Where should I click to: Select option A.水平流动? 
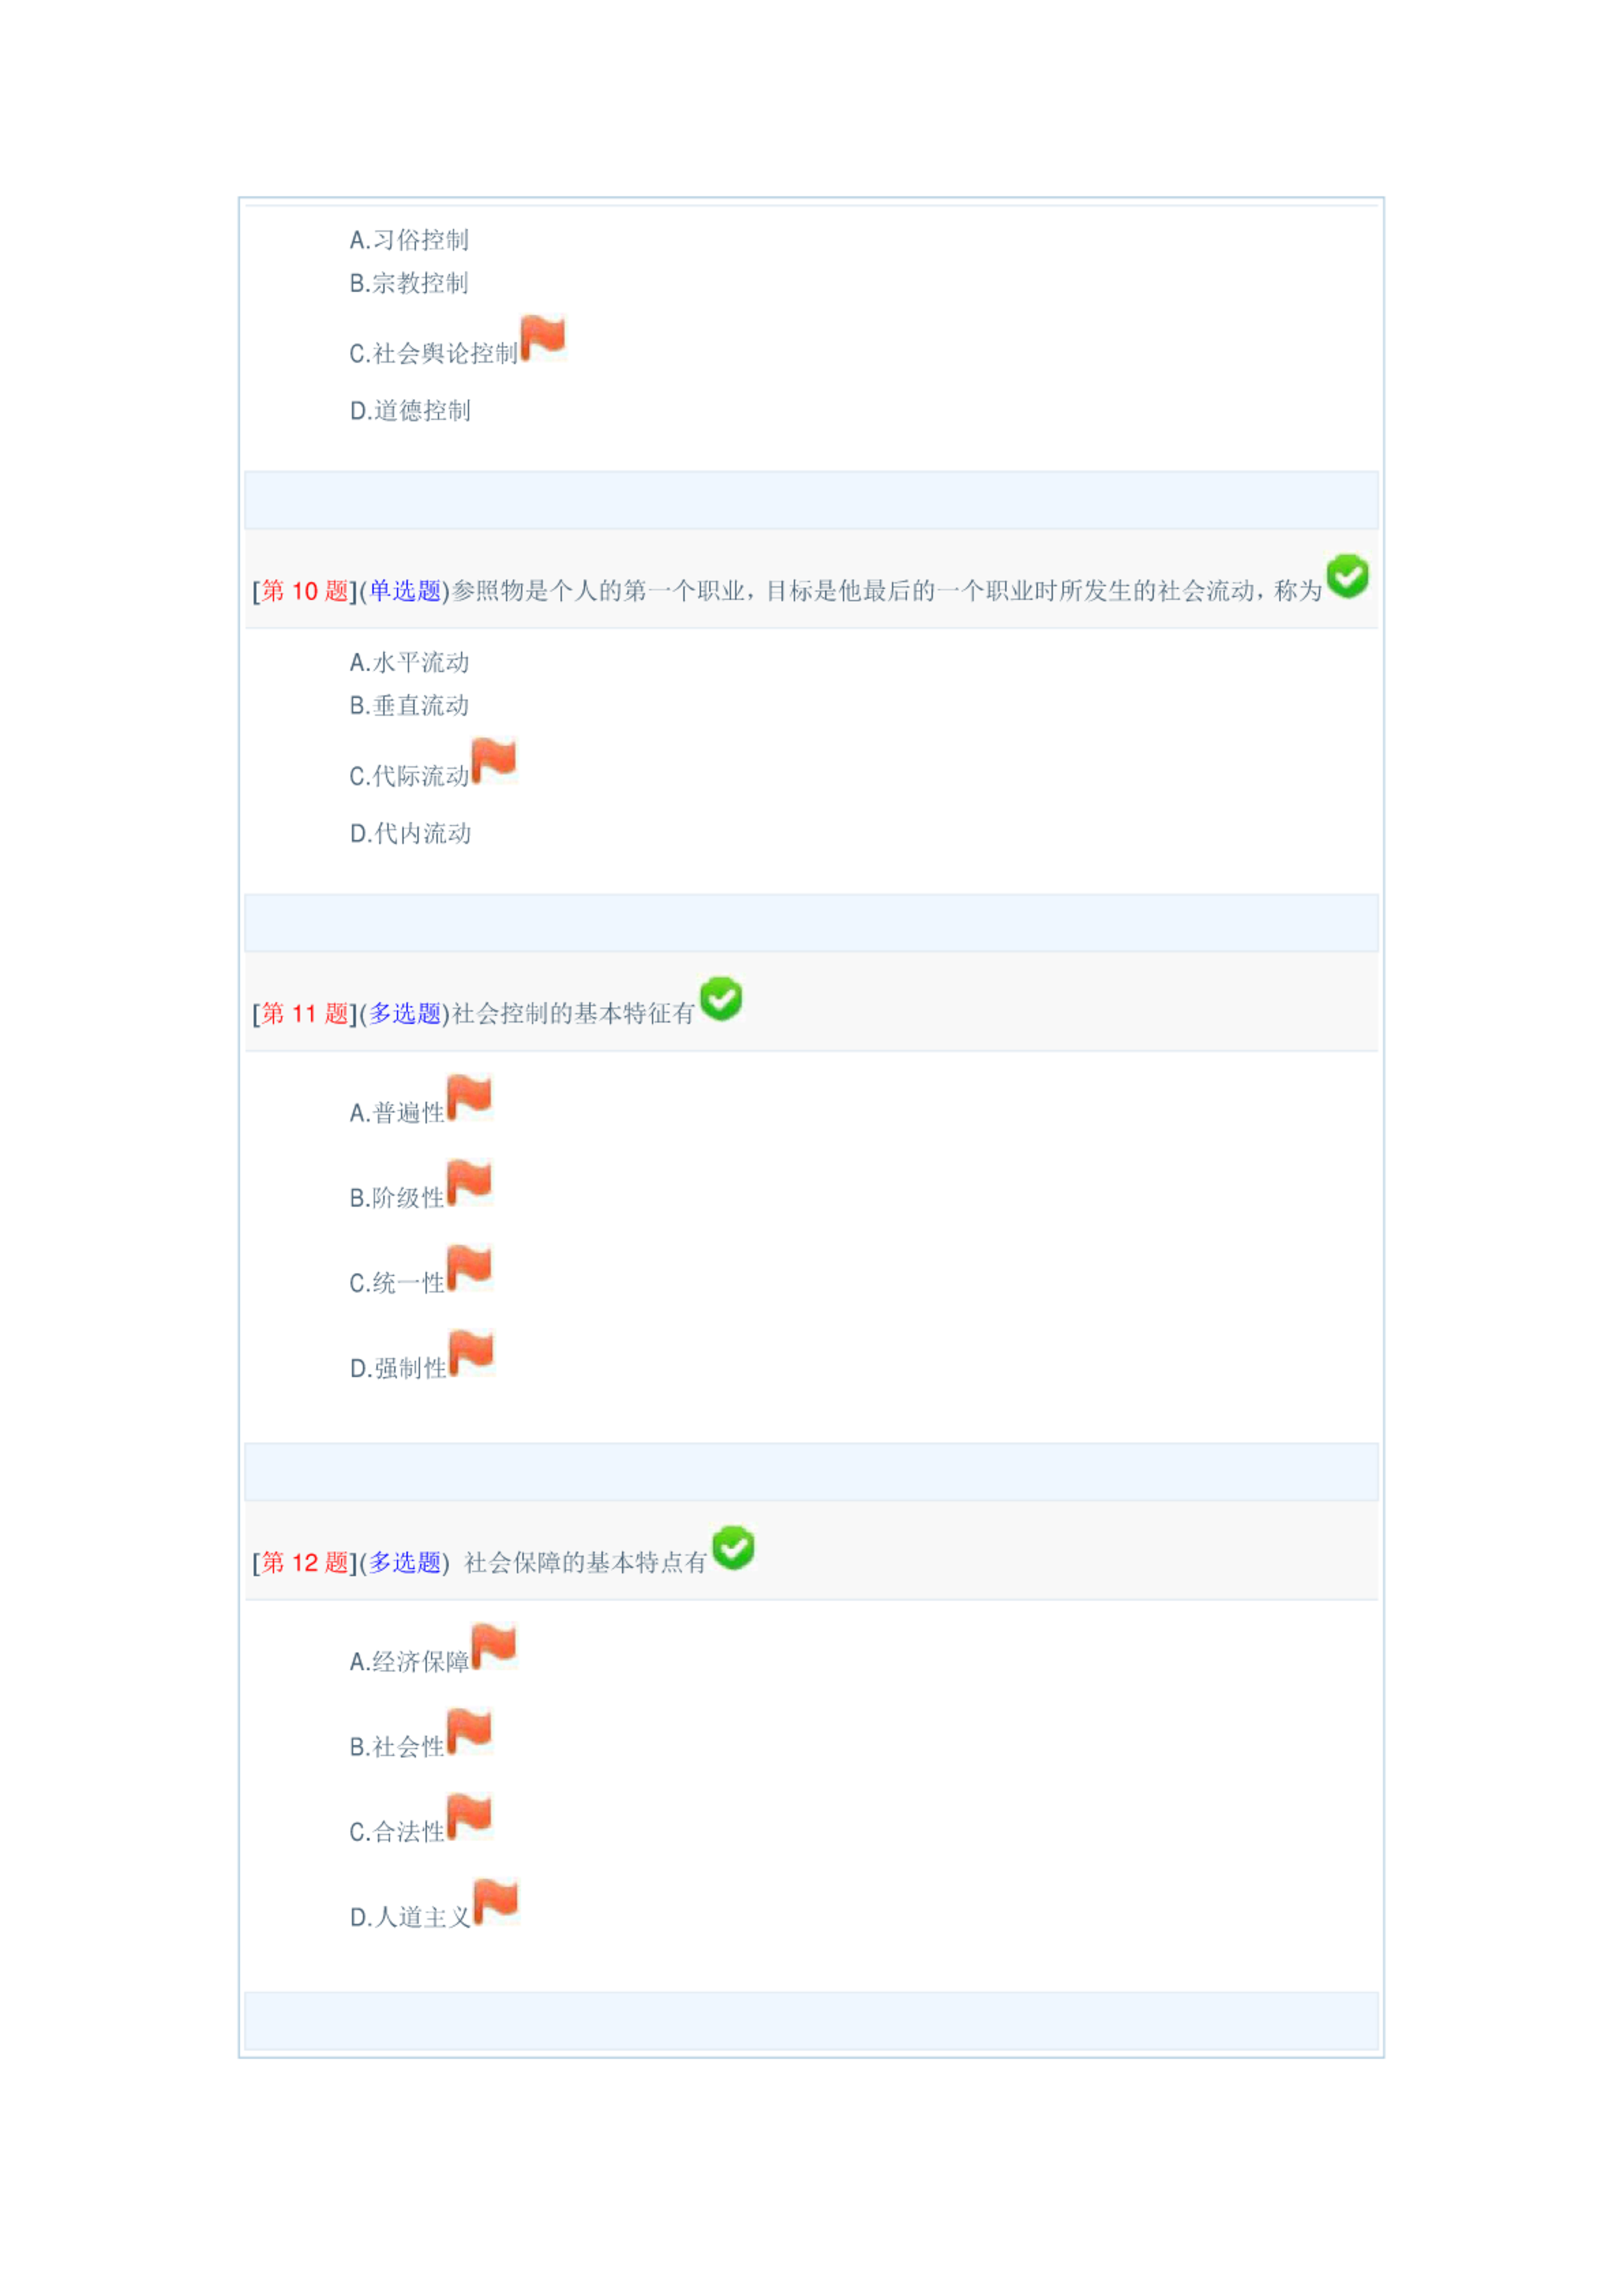[x=409, y=662]
